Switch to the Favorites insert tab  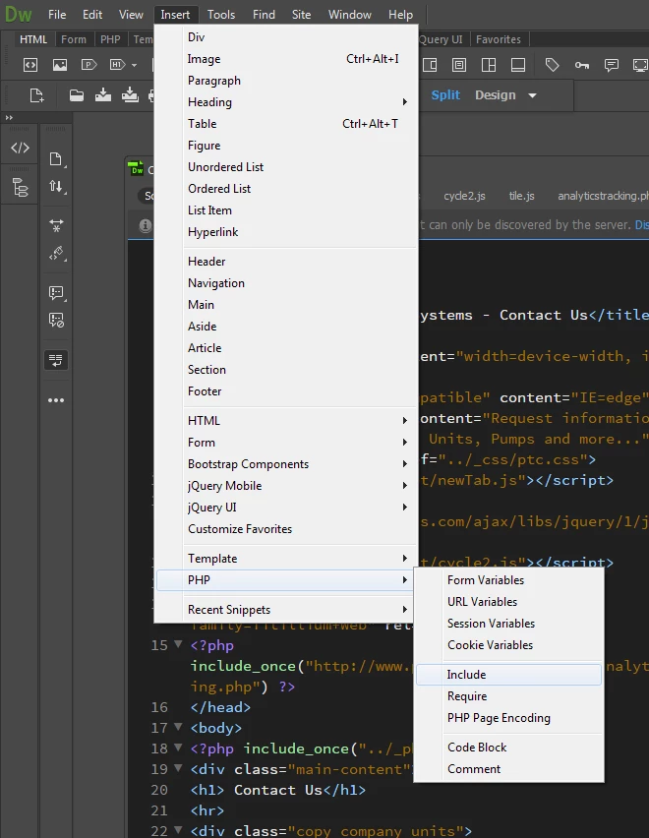pos(498,39)
